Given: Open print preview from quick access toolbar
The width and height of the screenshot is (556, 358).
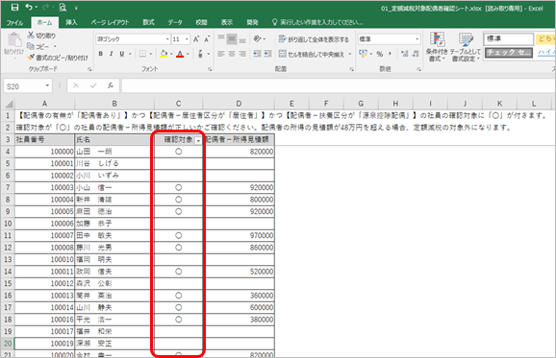Looking at the screenshot, I should tap(63, 8).
